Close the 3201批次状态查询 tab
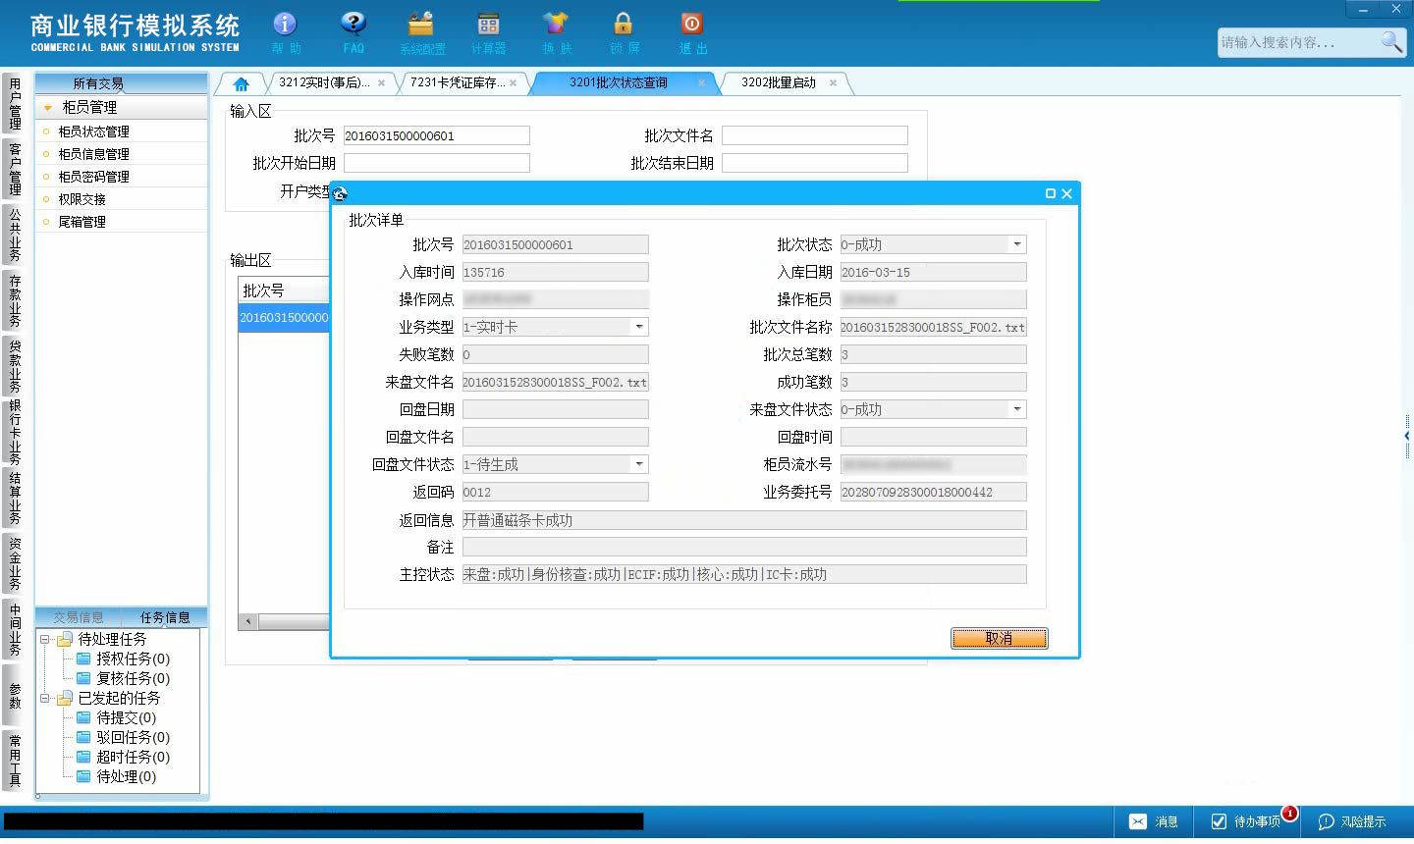Image resolution: width=1414 pixels, height=844 pixels. 701,83
